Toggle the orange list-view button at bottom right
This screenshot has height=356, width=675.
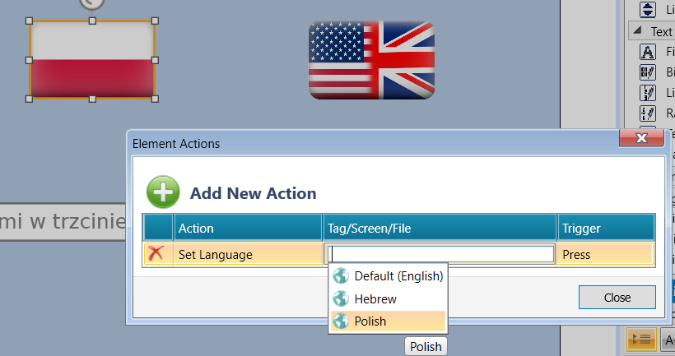click(x=641, y=340)
